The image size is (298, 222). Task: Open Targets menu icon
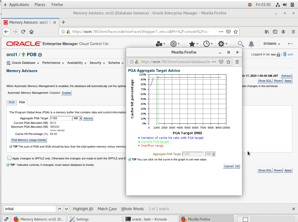click(175, 44)
